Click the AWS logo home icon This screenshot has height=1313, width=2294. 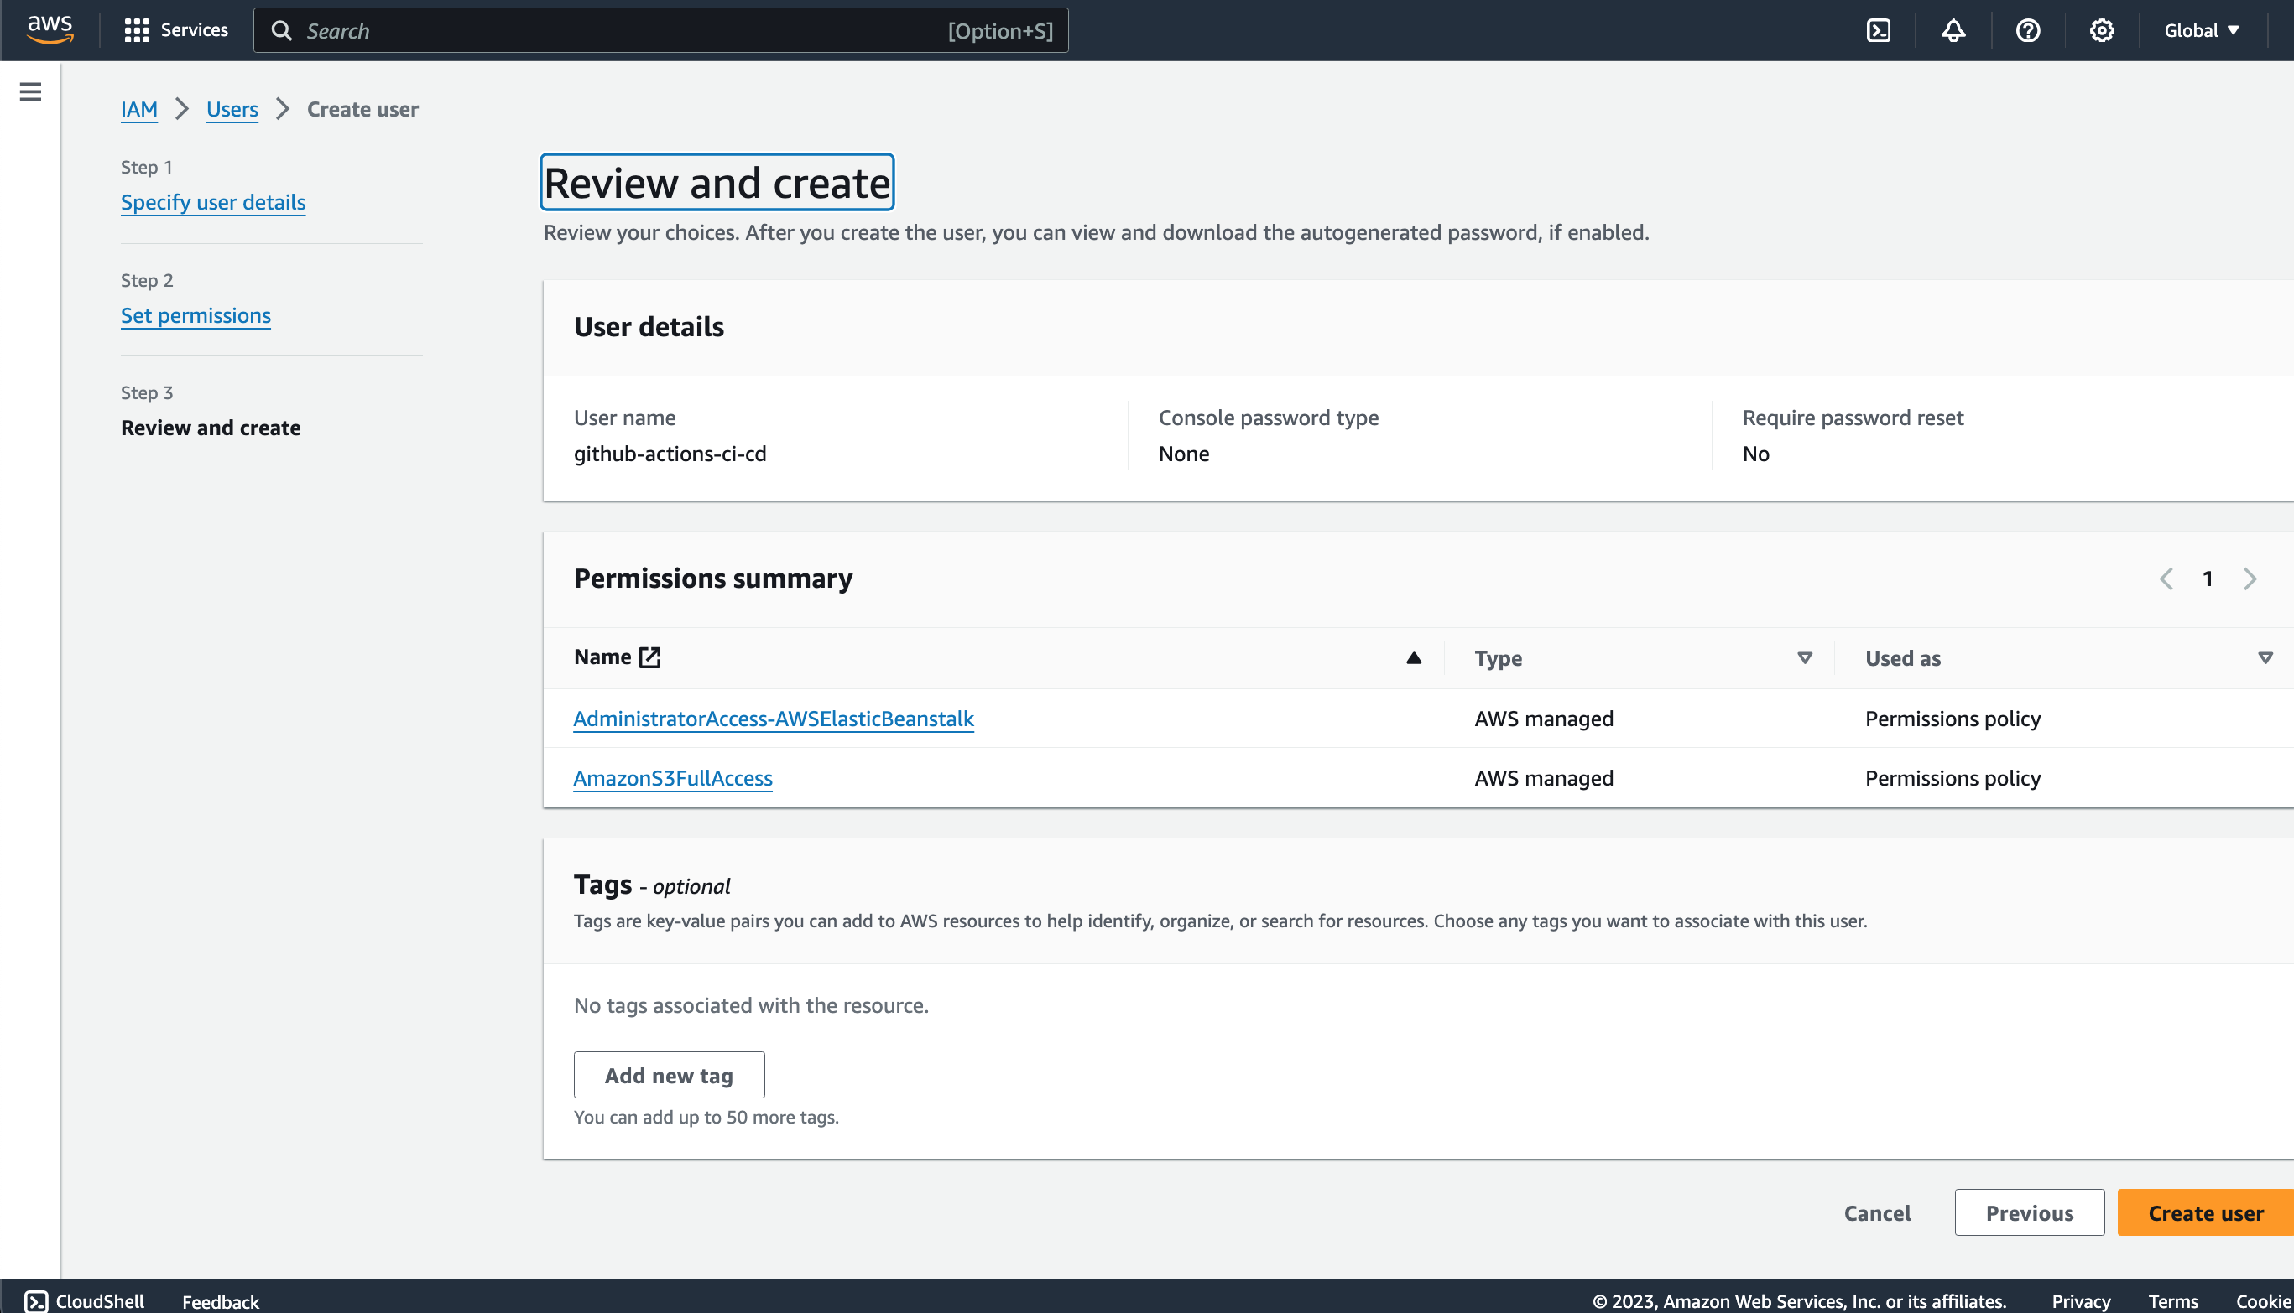[50, 29]
